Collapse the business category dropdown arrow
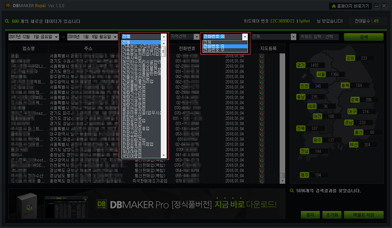 tap(164, 37)
